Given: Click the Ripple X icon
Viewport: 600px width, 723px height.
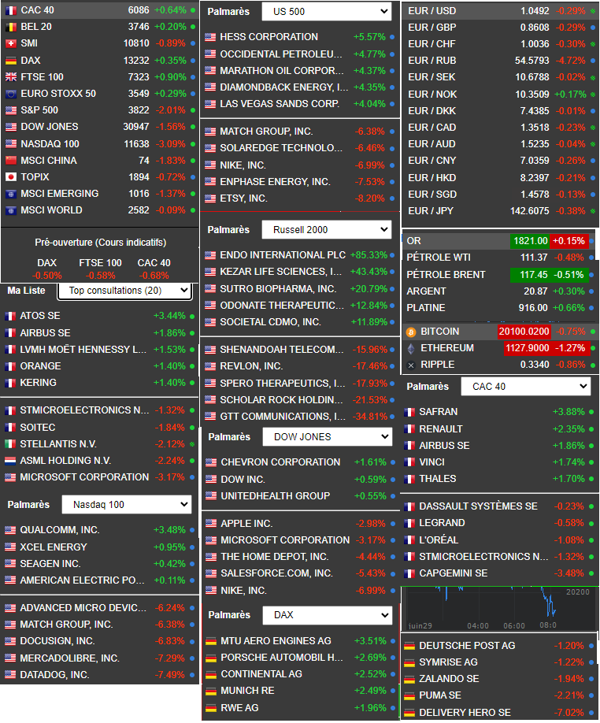Looking at the screenshot, I should tap(411, 365).
